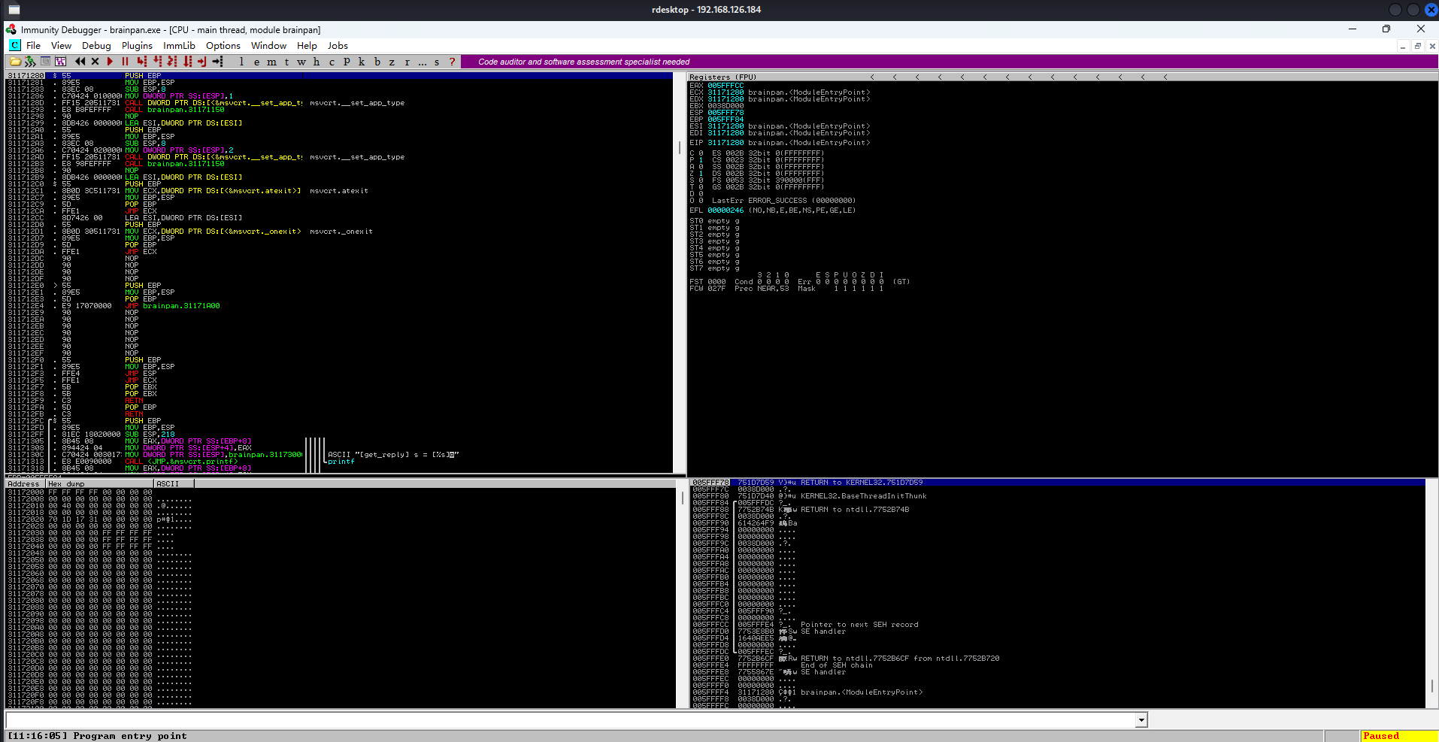Click the Trace over icon
The width and height of the screenshot is (1439, 742).
(x=187, y=62)
